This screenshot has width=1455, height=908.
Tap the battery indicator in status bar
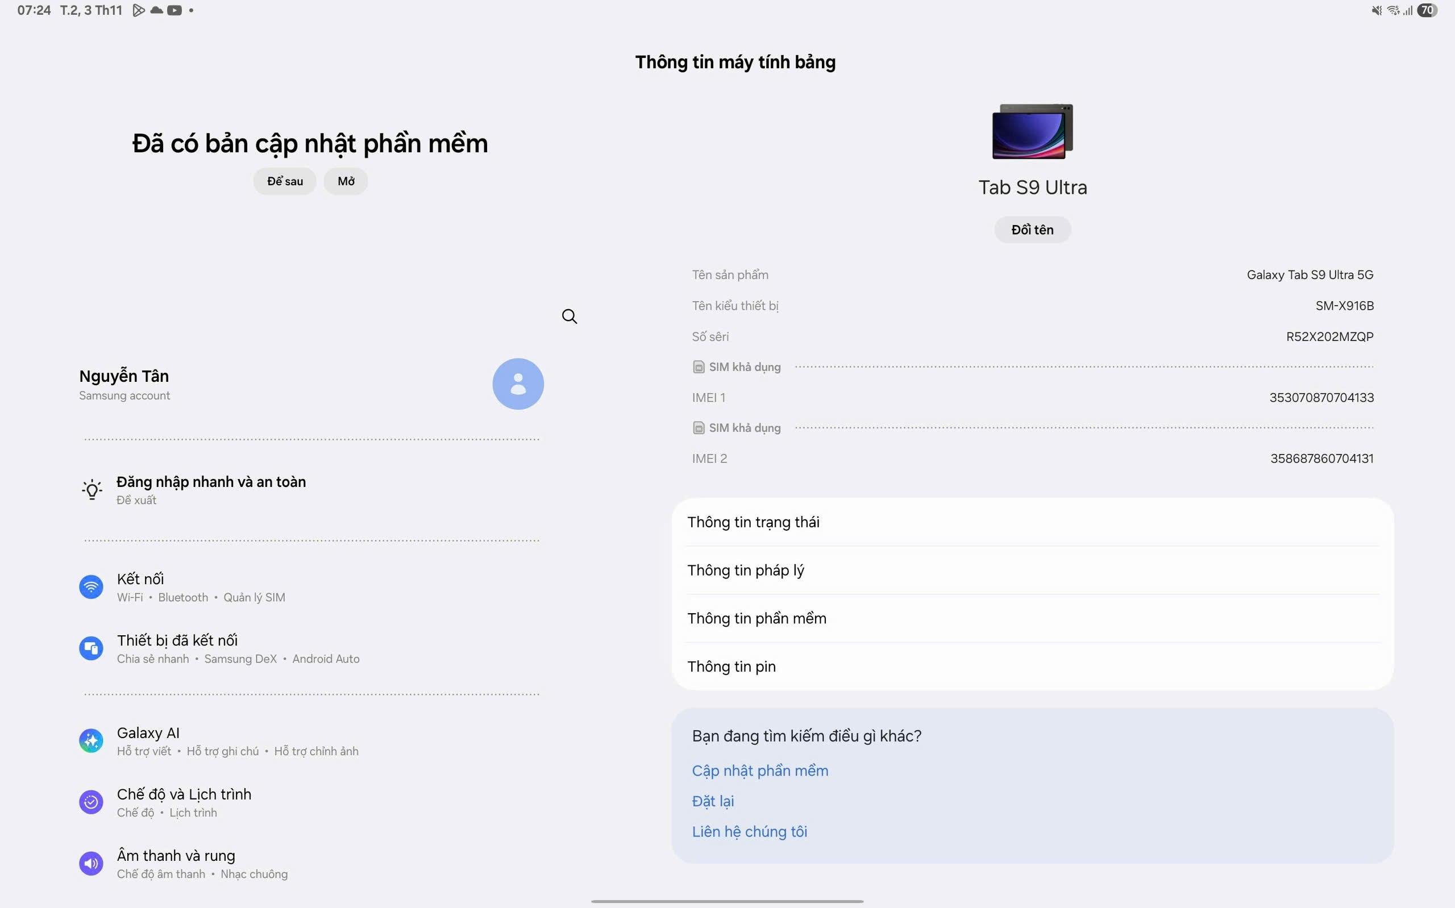point(1427,10)
